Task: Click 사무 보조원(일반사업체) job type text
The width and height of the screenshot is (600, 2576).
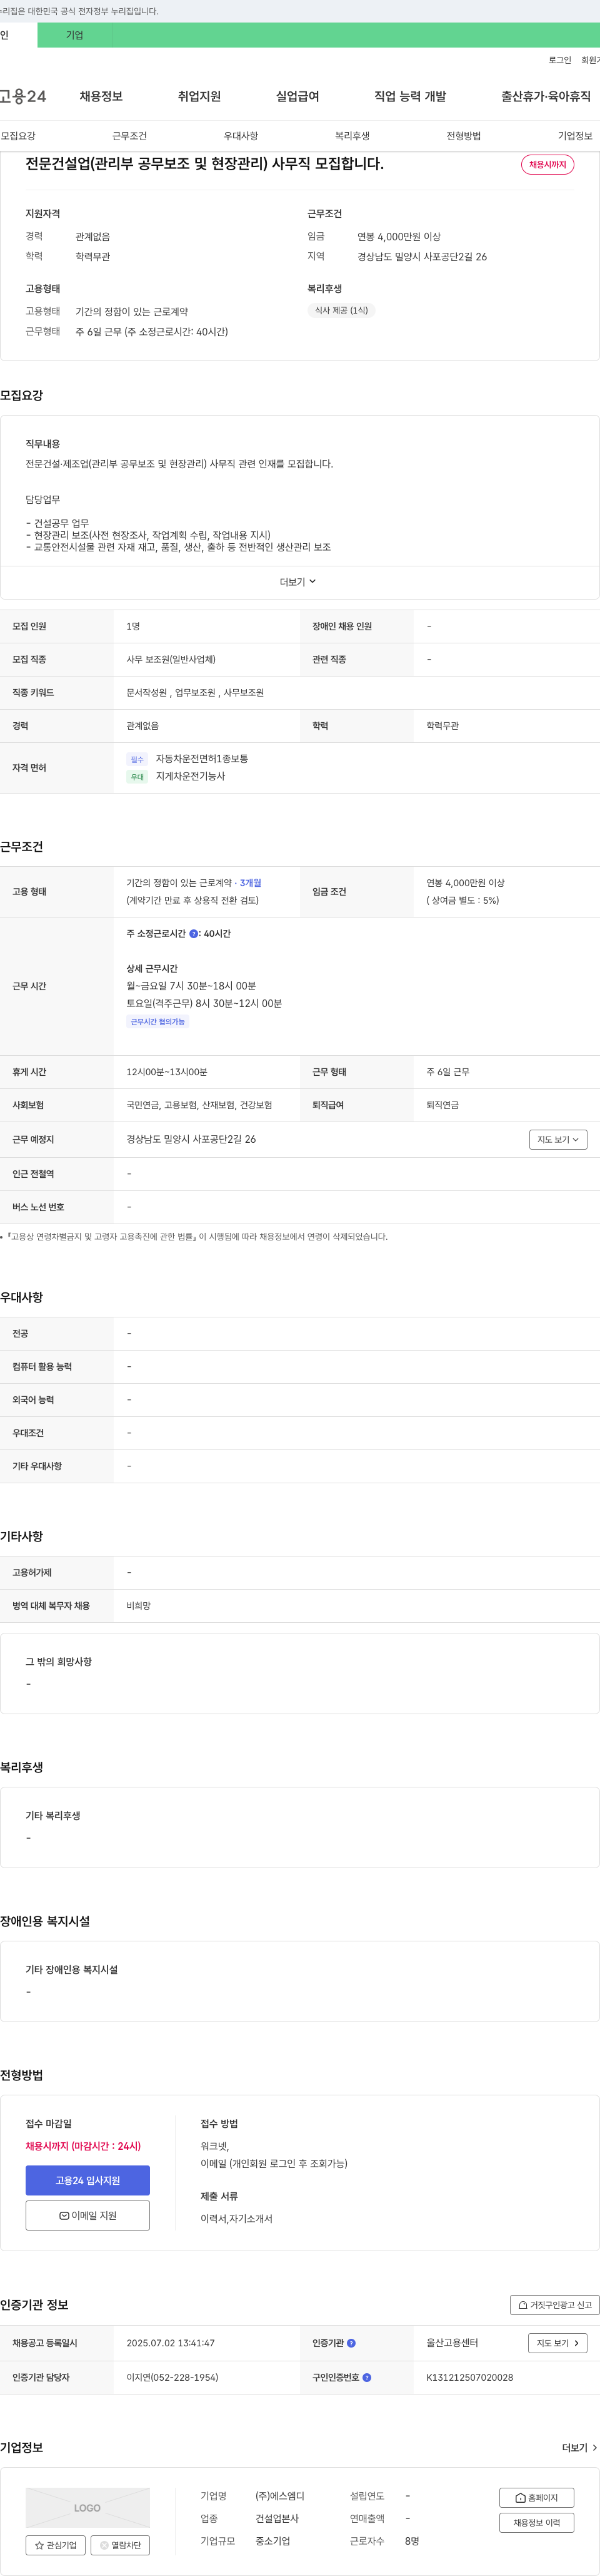Action: point(171,659)
